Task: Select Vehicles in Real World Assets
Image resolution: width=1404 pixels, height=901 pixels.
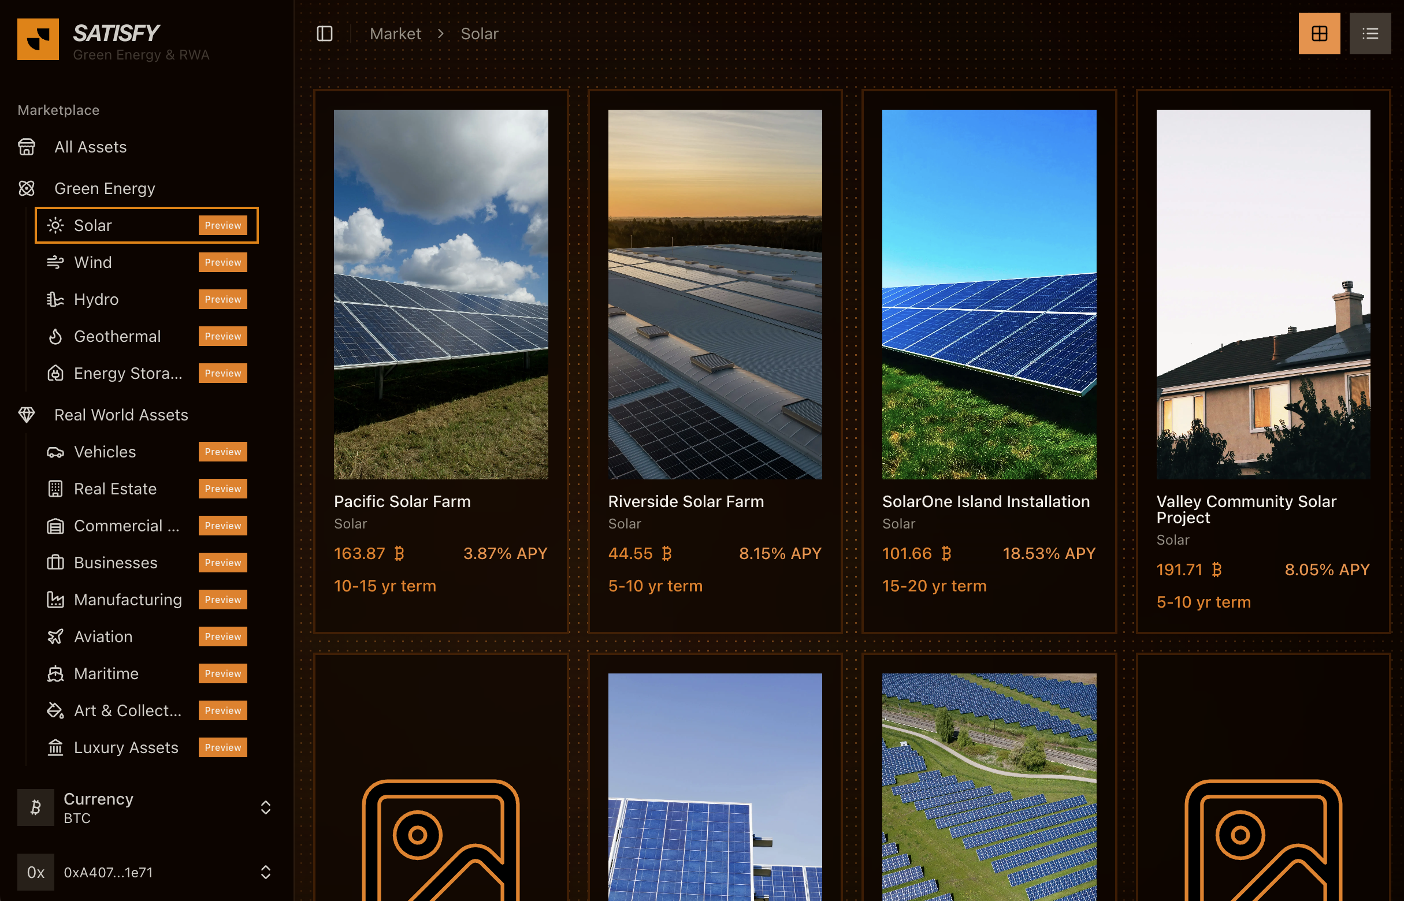Action: (105, 452)
